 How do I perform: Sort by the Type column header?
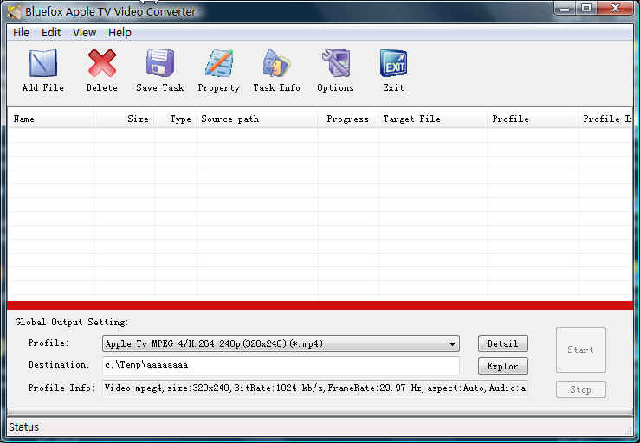tap(176, 119)
